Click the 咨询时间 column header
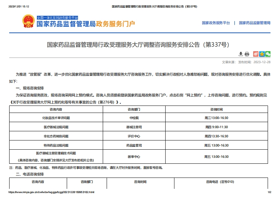 tap(216, 109)
